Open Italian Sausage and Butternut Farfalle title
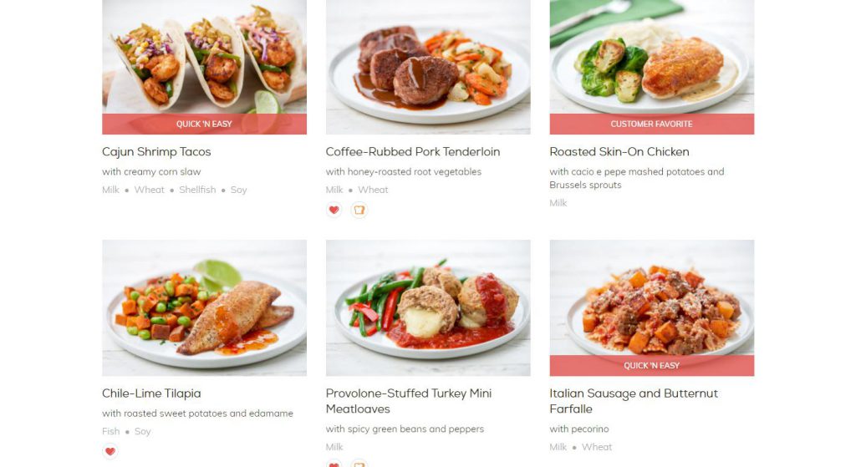This screenshot has height=467, width=856. point(634,401)
